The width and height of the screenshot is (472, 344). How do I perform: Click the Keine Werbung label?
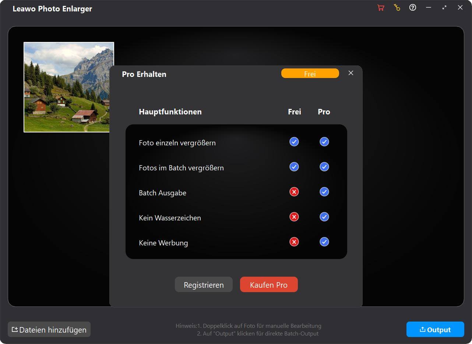pyautogui.click(x=163, y=243)
